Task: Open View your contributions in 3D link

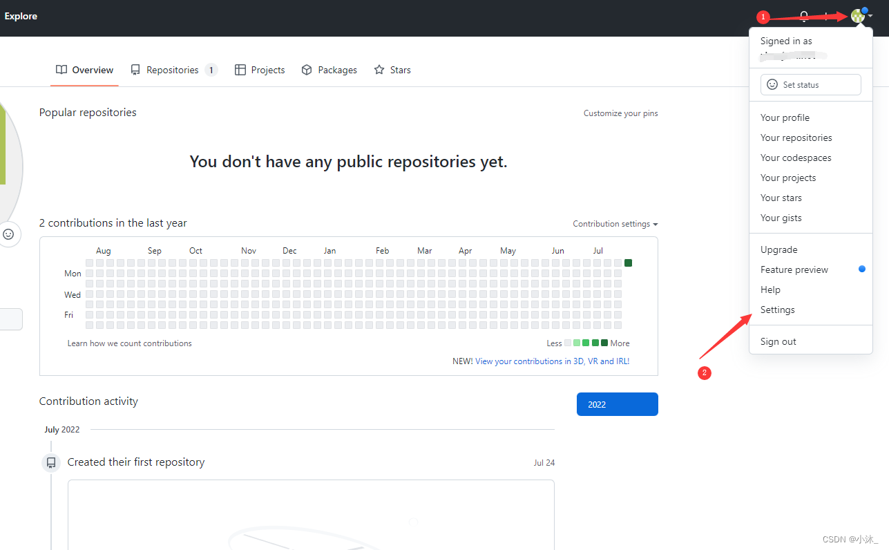Action: tap(553, 361)
